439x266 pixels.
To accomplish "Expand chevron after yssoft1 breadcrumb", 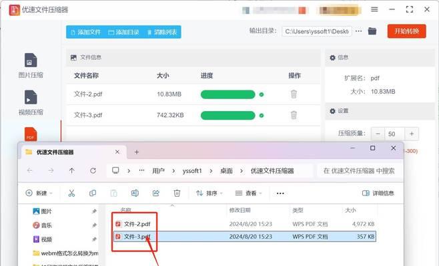I will (x=211, y=171).
